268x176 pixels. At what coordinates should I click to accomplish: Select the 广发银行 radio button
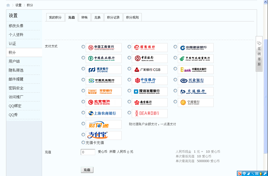[x=129, y=69]
